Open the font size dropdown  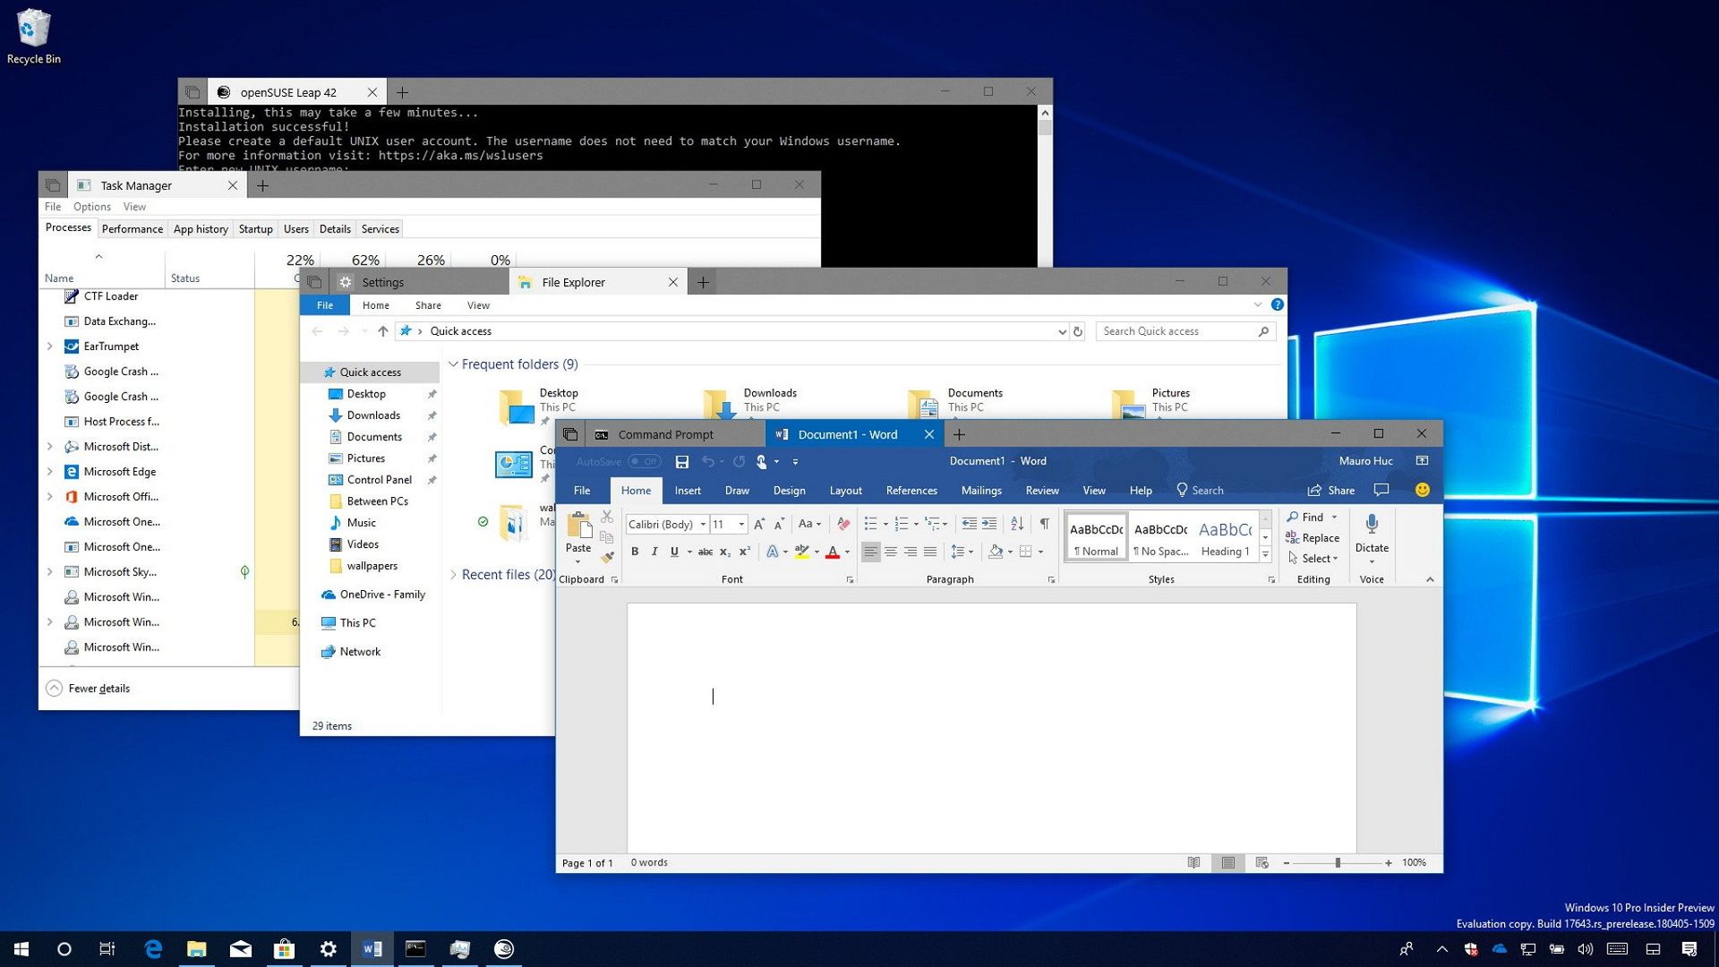point(740,524)
